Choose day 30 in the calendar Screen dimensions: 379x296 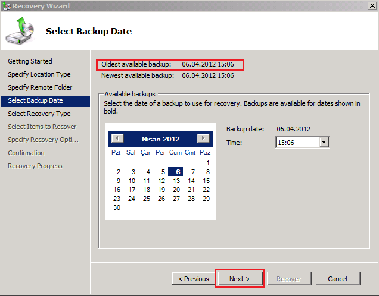(x=117, y=207)
